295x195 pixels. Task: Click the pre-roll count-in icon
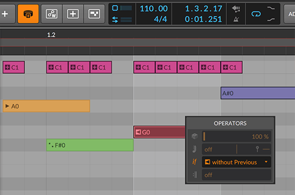(x=236, y=9)
